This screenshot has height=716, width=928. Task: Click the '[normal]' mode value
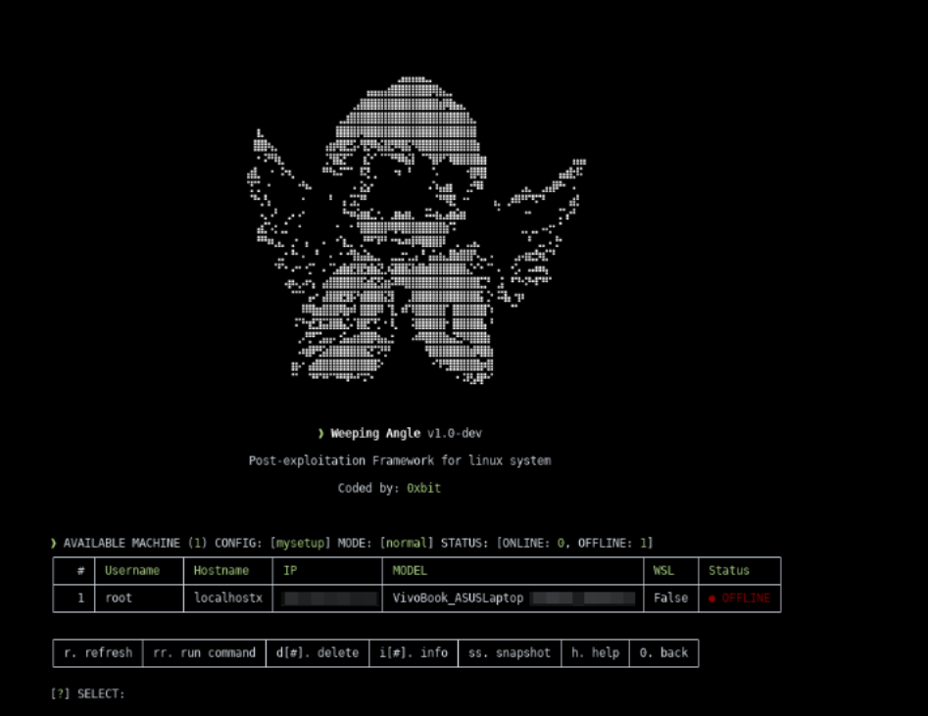tap(407, 544)
